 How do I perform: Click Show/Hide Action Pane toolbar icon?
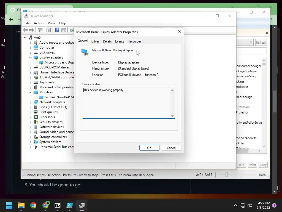64,30
